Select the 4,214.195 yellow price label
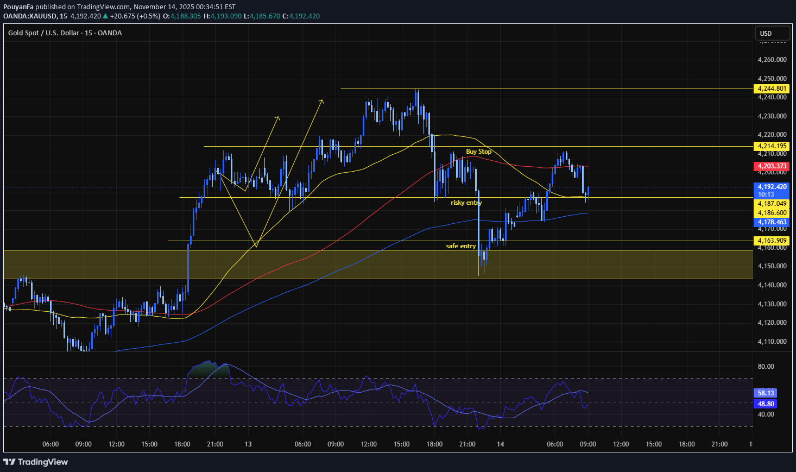Image resolution: width=796 pixels, height=472 pixels. click(x=771, y=146)
